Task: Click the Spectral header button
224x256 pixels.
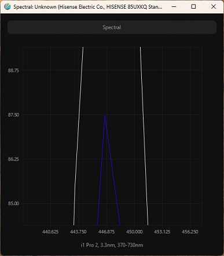Action: point(112,27)
